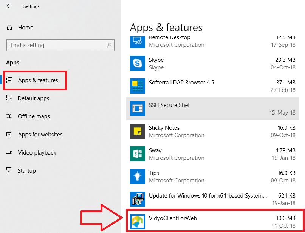This screenshot has height=233, width=305.
Task: Click the Skype app icon
Action: (x=138, y=63)
